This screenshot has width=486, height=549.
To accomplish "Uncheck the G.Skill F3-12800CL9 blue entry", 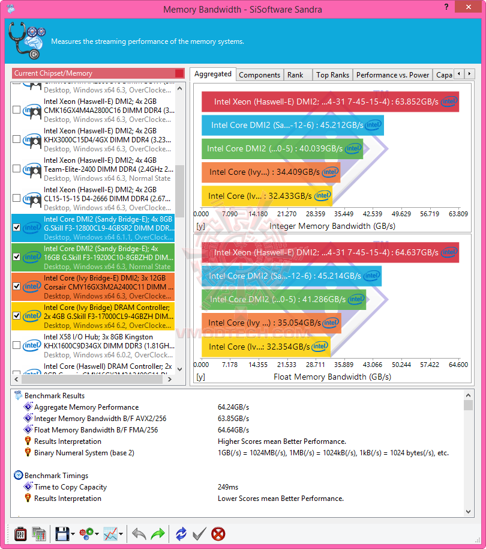I will (16, 227).
